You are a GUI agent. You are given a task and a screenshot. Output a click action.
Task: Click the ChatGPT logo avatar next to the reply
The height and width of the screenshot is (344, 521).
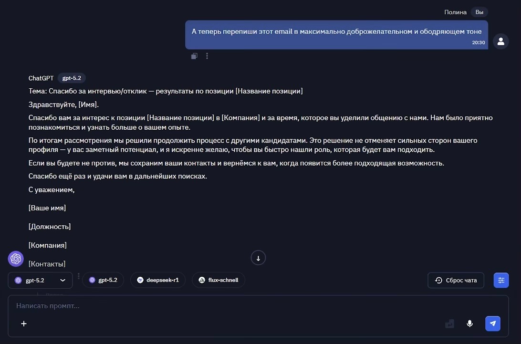point(15,259)
